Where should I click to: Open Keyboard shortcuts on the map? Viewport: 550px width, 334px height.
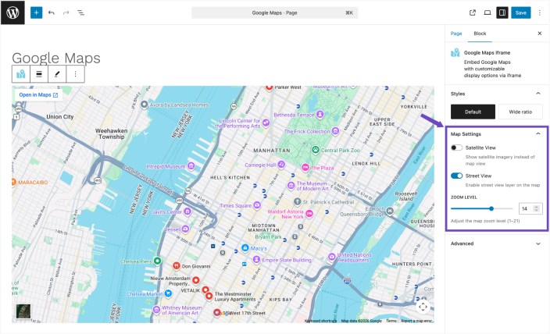[x=320, y=321]
